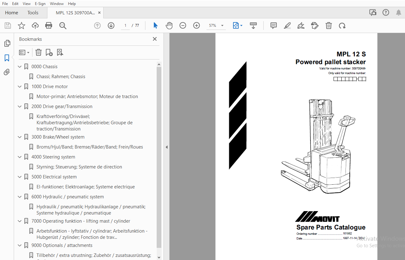The image size is (405, 260).
Task: Delete page trash icon in toolbar
Action: pyautogui.click(x=329, y=26)
